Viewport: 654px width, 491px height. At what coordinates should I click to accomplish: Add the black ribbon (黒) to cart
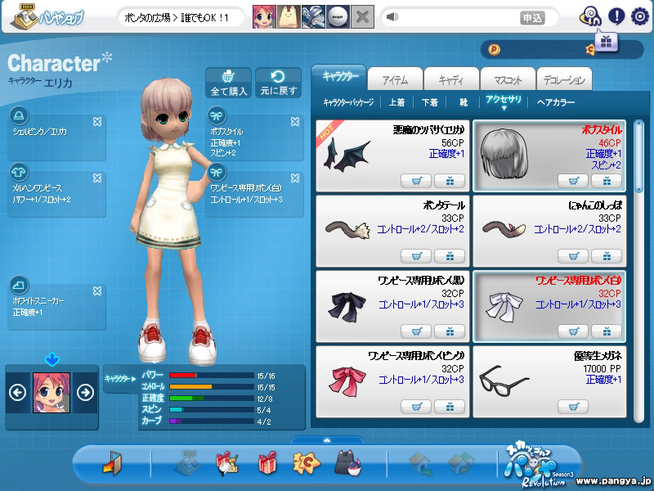pyautogui.click(x=416, y=331)
